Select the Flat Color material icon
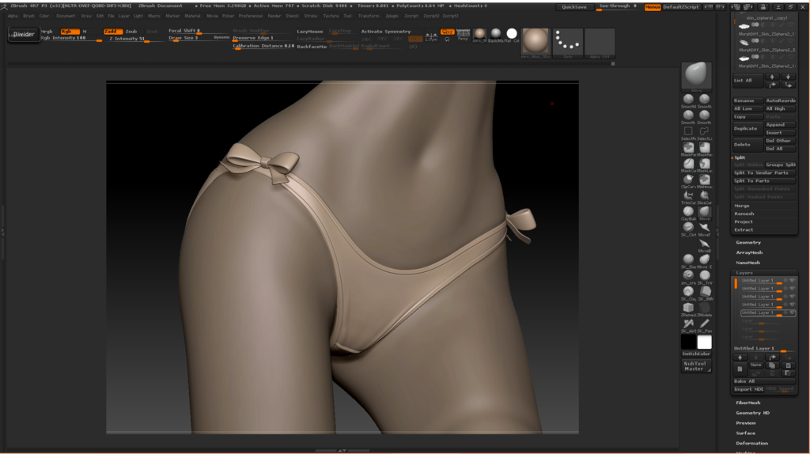Screen dimensions: 810x454 (x=512, y=35)
